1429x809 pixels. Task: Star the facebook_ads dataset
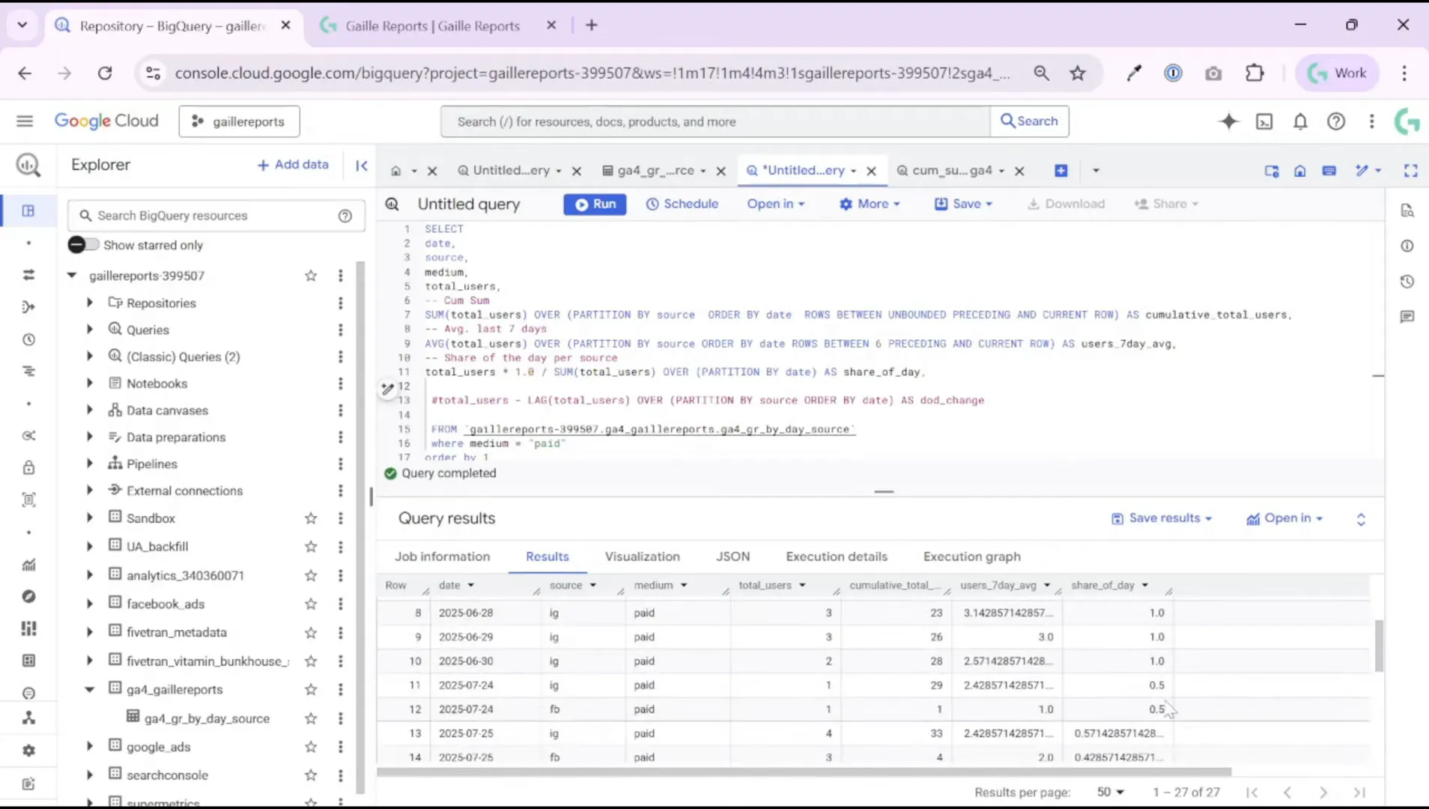pyautogui.click(x=311, y=604)
